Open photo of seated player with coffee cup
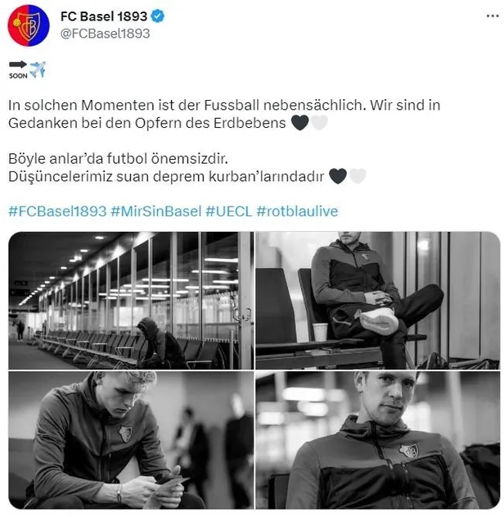The image size is (504, 517). pos(378,301)
